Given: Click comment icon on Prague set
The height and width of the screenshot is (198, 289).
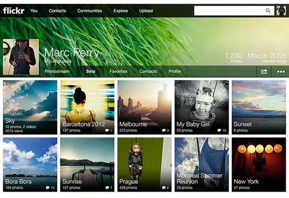Looking at the screenshot, I should [x=164, y=188].
